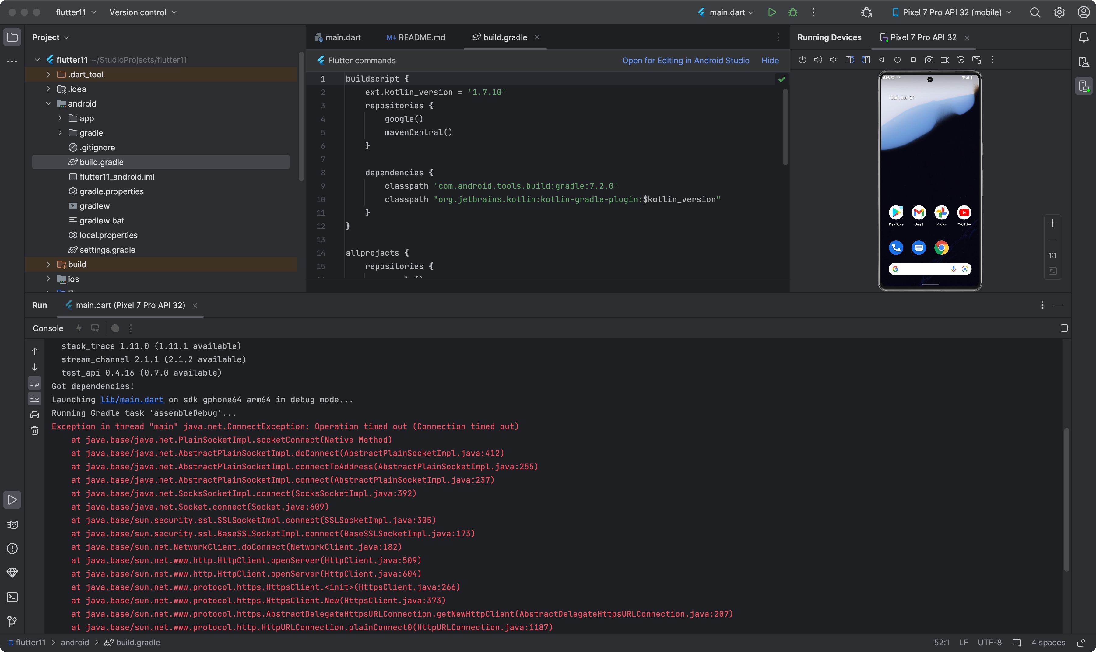Open emulator snapshots clock icon
The height and width of the screenshot is (652, 1096).
pos(961,60)
